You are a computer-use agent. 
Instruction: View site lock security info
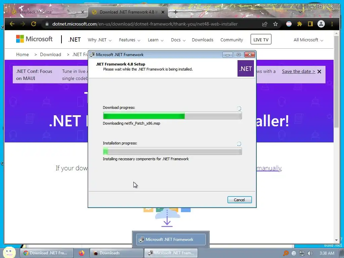pyautogui.click(x=47, y=24)
